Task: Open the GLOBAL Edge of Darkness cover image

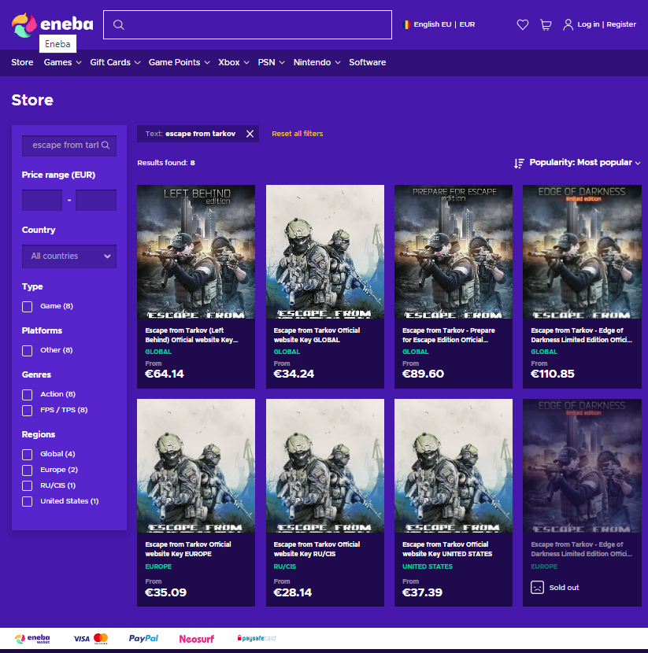Action: click(582, 252)
